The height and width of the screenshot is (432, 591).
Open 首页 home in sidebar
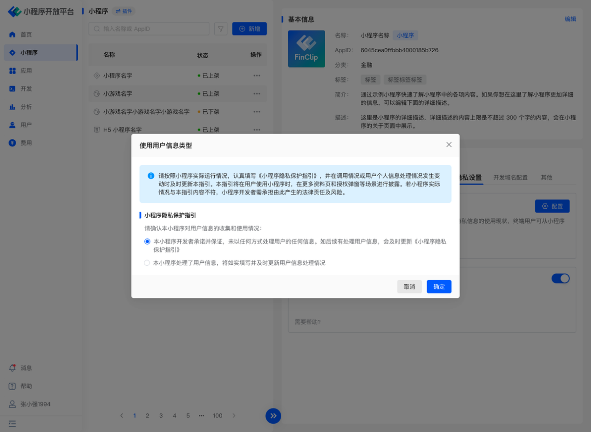tap(26, 34)
